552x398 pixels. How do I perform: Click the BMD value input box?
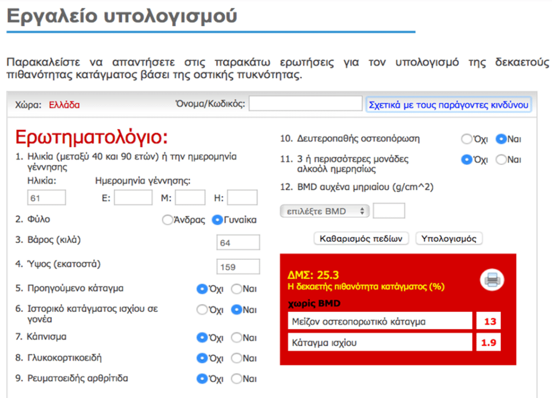coord(389,211)
